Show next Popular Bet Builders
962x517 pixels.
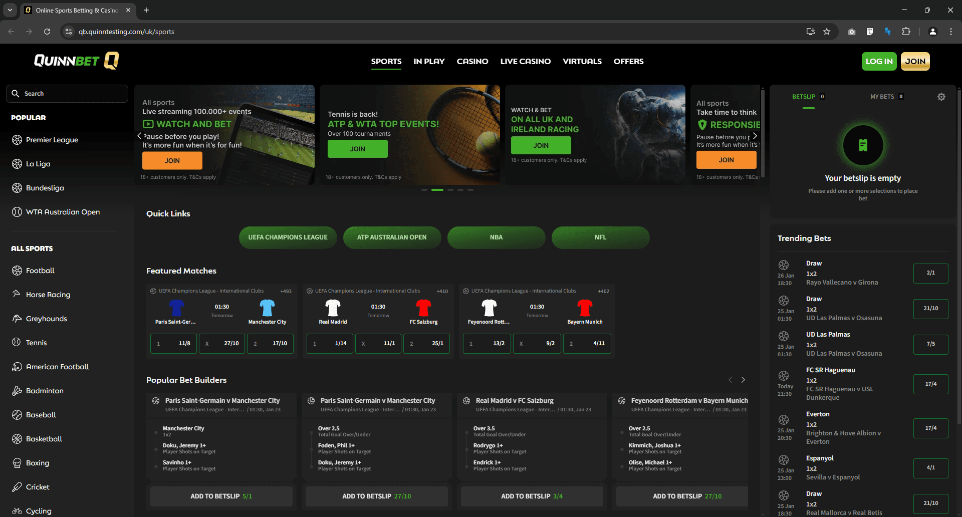tap(743, 380)
